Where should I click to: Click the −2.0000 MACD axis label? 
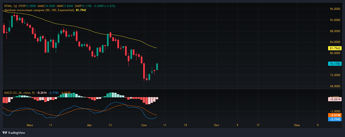[x=335, y=111]
